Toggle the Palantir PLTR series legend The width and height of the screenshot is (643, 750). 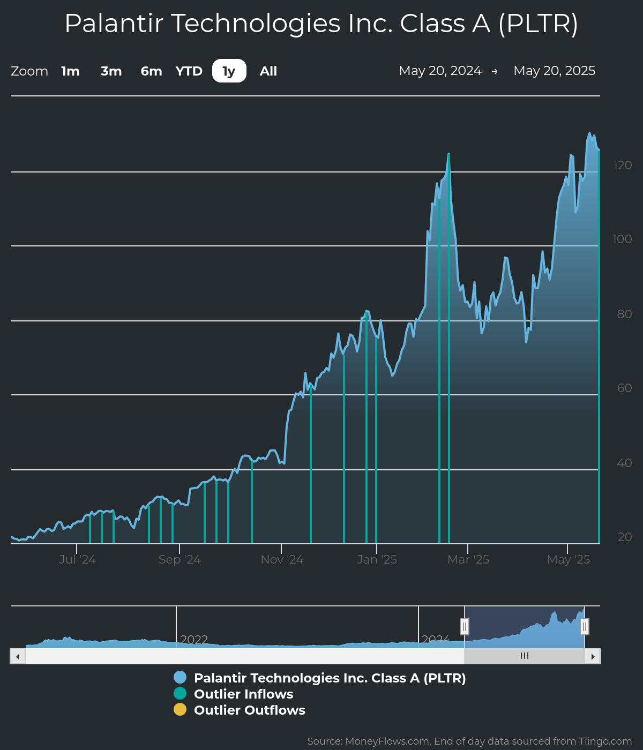[320, 678]
